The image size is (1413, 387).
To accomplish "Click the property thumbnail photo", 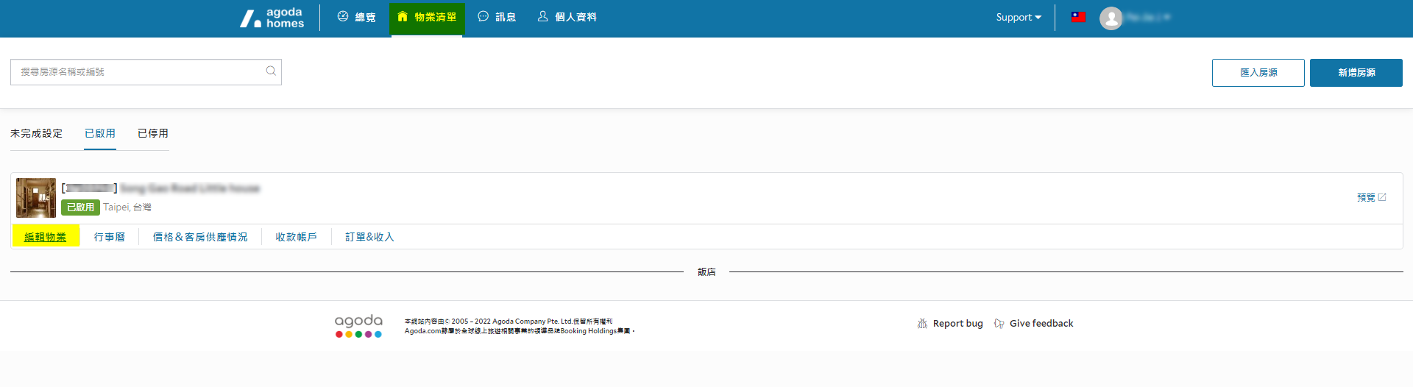I will tap(36, 198).
